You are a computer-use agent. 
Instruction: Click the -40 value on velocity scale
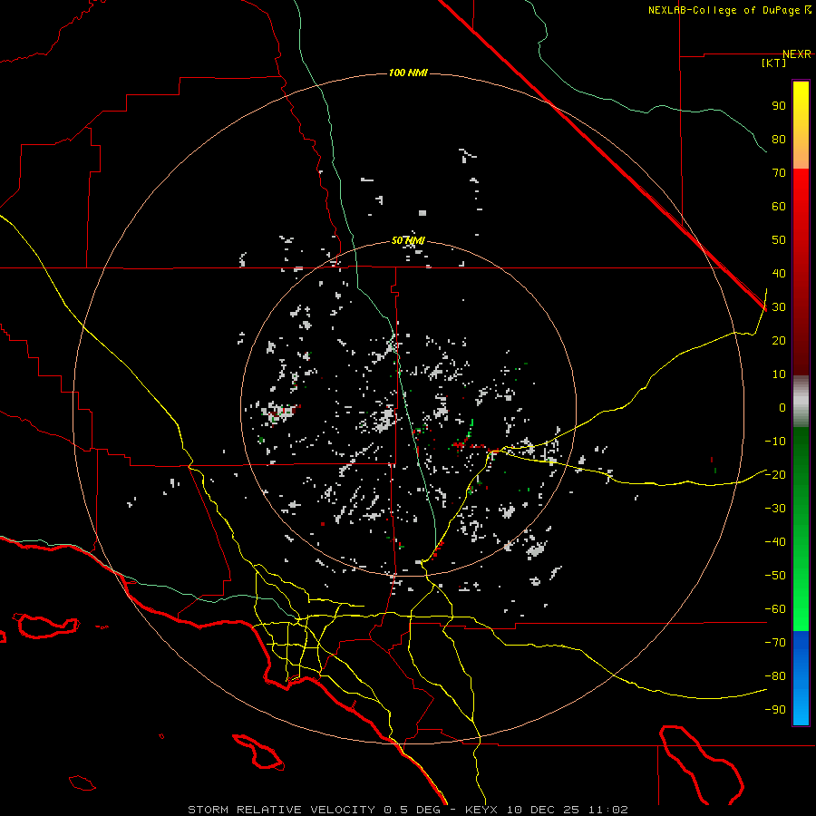point(775,542)
